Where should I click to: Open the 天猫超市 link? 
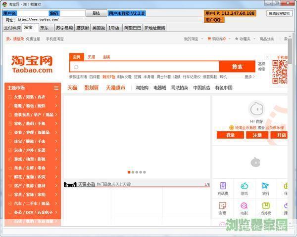click(x=115, y=88)
